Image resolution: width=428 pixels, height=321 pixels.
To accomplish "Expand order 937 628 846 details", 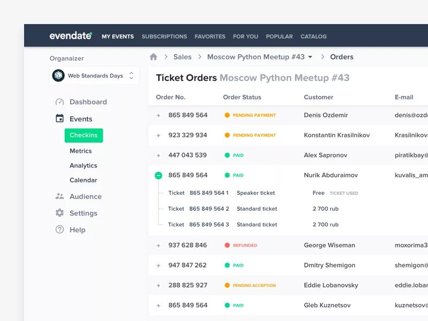I will tap(158, 245).
